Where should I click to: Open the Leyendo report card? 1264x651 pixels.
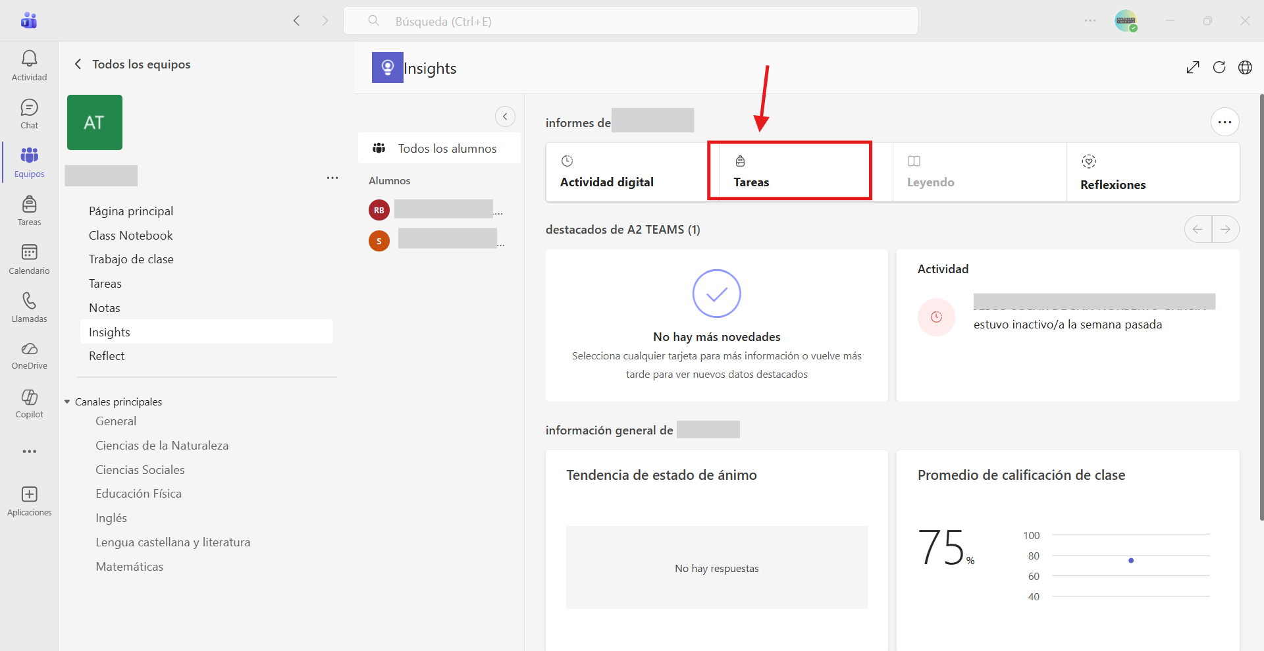(979, 172)
